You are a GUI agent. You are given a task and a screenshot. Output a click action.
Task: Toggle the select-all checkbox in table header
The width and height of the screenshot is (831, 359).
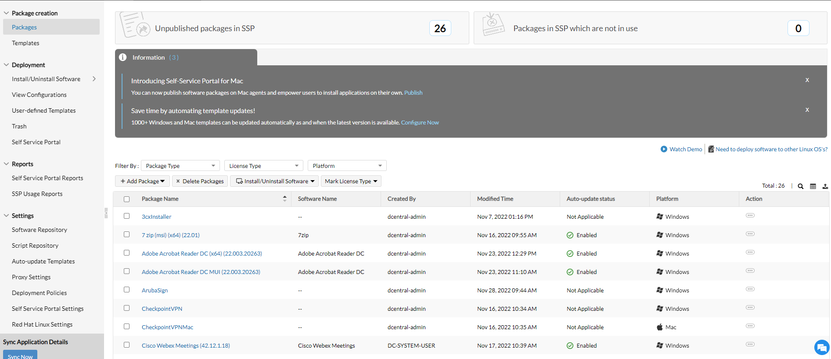point(127,199)
